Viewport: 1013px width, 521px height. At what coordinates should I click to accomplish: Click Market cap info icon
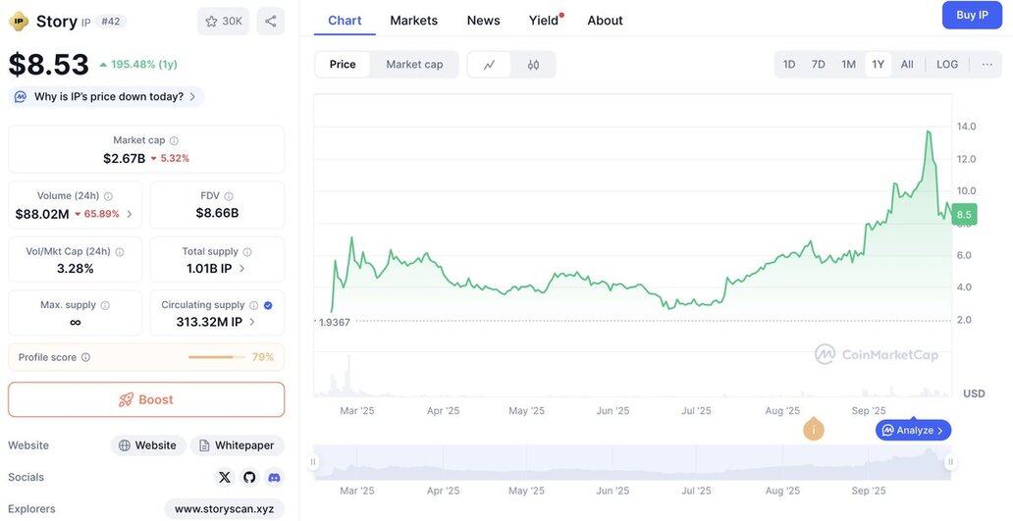(x=175, y=140)
